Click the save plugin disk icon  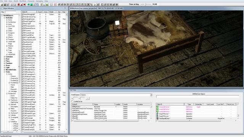click(x=5, y=5)
